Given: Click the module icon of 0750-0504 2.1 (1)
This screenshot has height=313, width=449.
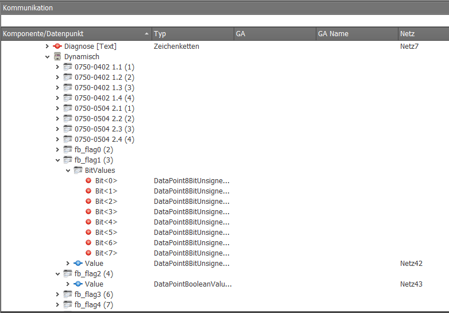Looking at the screenshot, I should pyautogui.click(x=68, y=108).
